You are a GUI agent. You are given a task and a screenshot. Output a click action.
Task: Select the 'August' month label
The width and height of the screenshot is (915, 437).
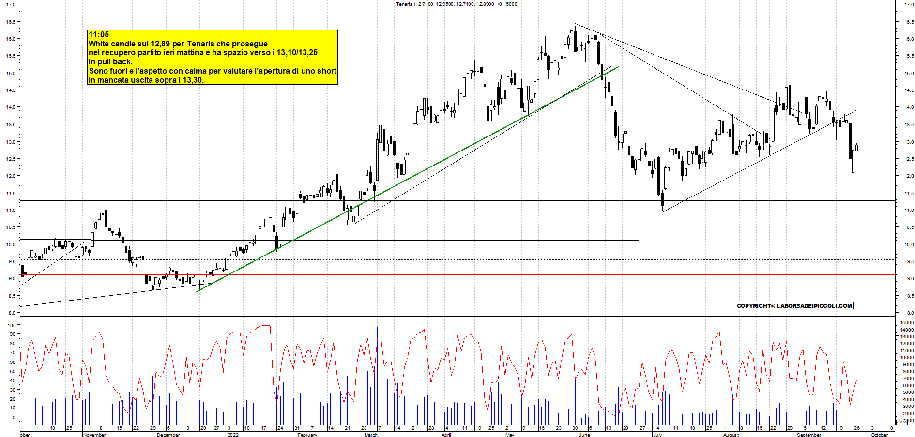(x=731, y=435)
